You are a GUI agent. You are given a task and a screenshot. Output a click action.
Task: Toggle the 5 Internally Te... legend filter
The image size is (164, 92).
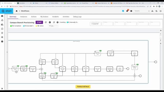click(x=72, y=22)
